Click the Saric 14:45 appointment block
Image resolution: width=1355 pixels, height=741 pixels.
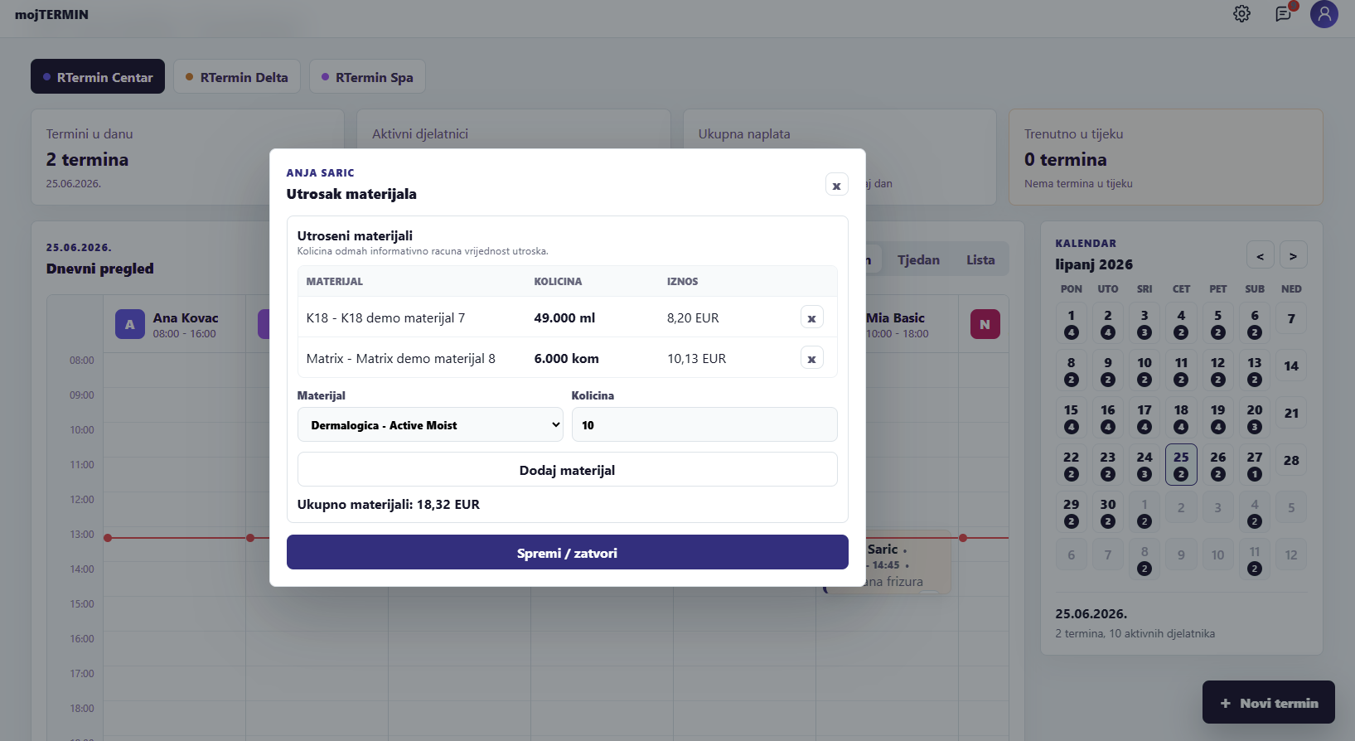pyautogui.click(x=907, y=563)
